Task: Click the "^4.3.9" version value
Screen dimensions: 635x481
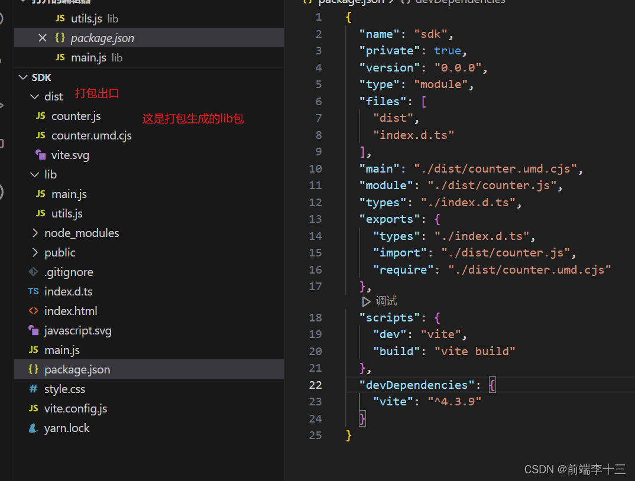Action: pyautogui.click(x=455, y=401)
